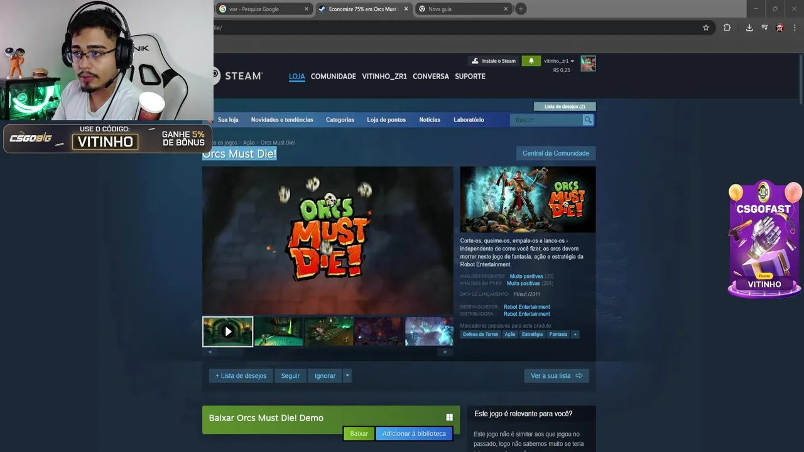
Task: Click 'Orcs Must Die!' in the breadcrumb
Action: pos(278,143)
